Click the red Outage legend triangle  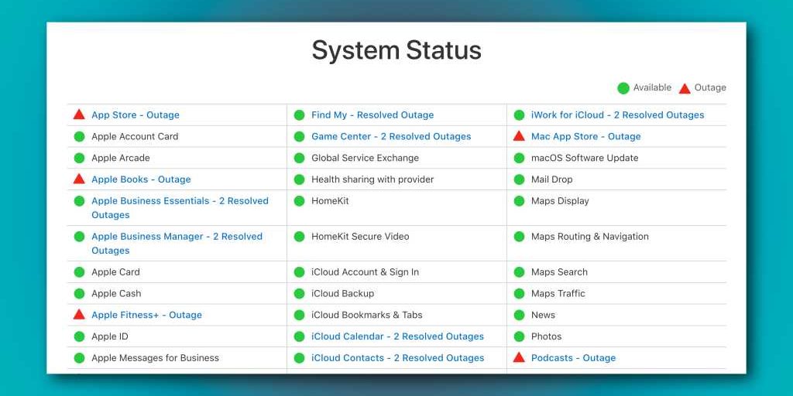click(685, 88)
